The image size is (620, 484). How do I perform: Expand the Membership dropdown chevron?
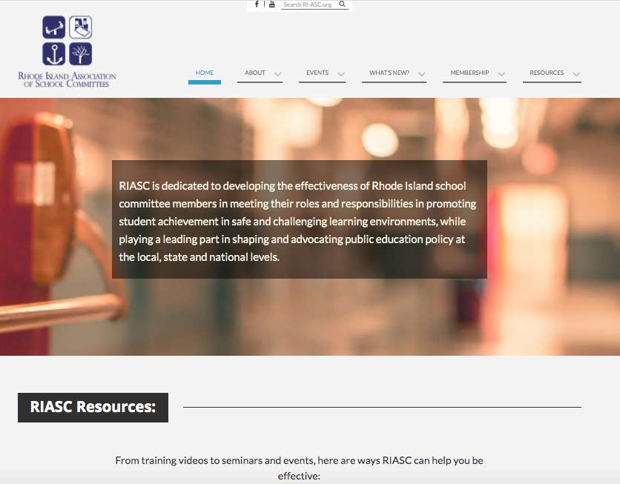501,74
